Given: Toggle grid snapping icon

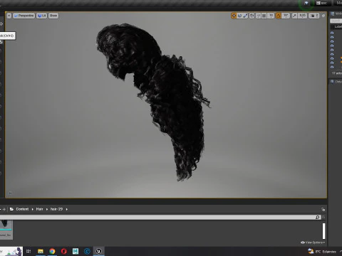Looking at the screenshot, I should click(x=264, y=16).
